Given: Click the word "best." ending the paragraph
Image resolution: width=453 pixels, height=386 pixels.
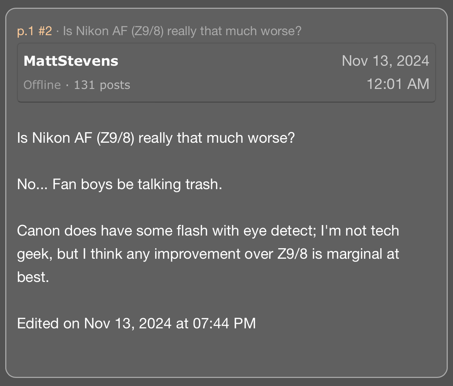Looking at the screenshot, I should point(33,277).
